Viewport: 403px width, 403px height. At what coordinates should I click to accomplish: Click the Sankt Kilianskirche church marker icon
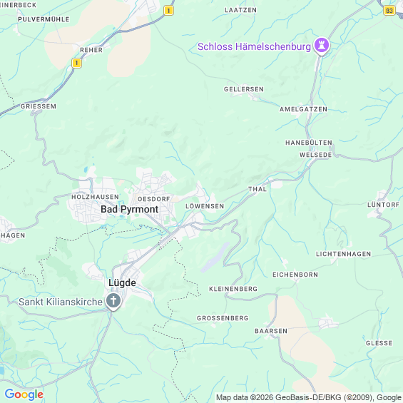[x=113, y=301]
